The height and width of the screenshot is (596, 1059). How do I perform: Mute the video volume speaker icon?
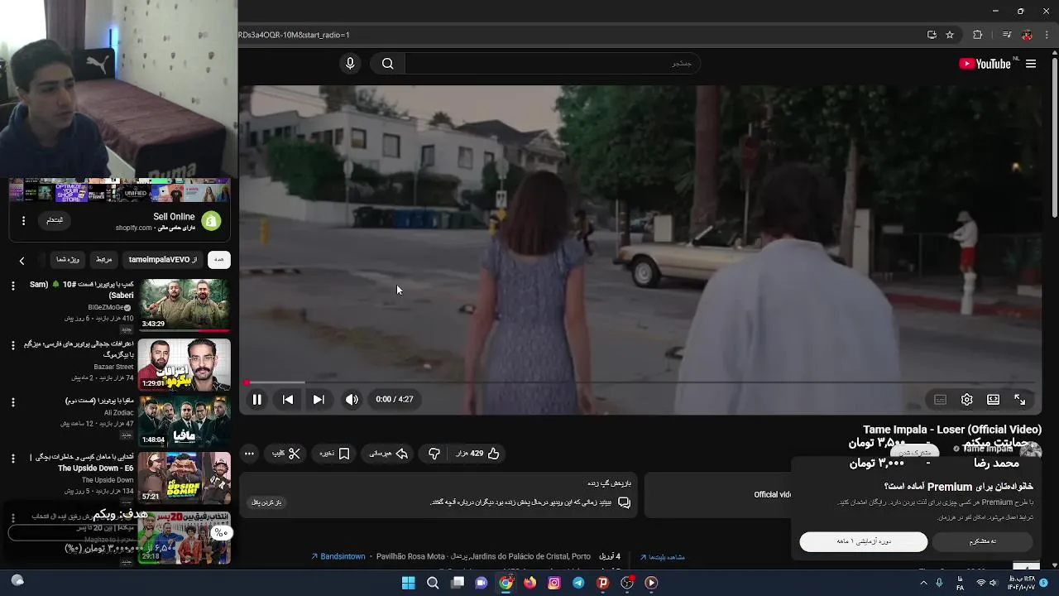[x=352, y=399]
